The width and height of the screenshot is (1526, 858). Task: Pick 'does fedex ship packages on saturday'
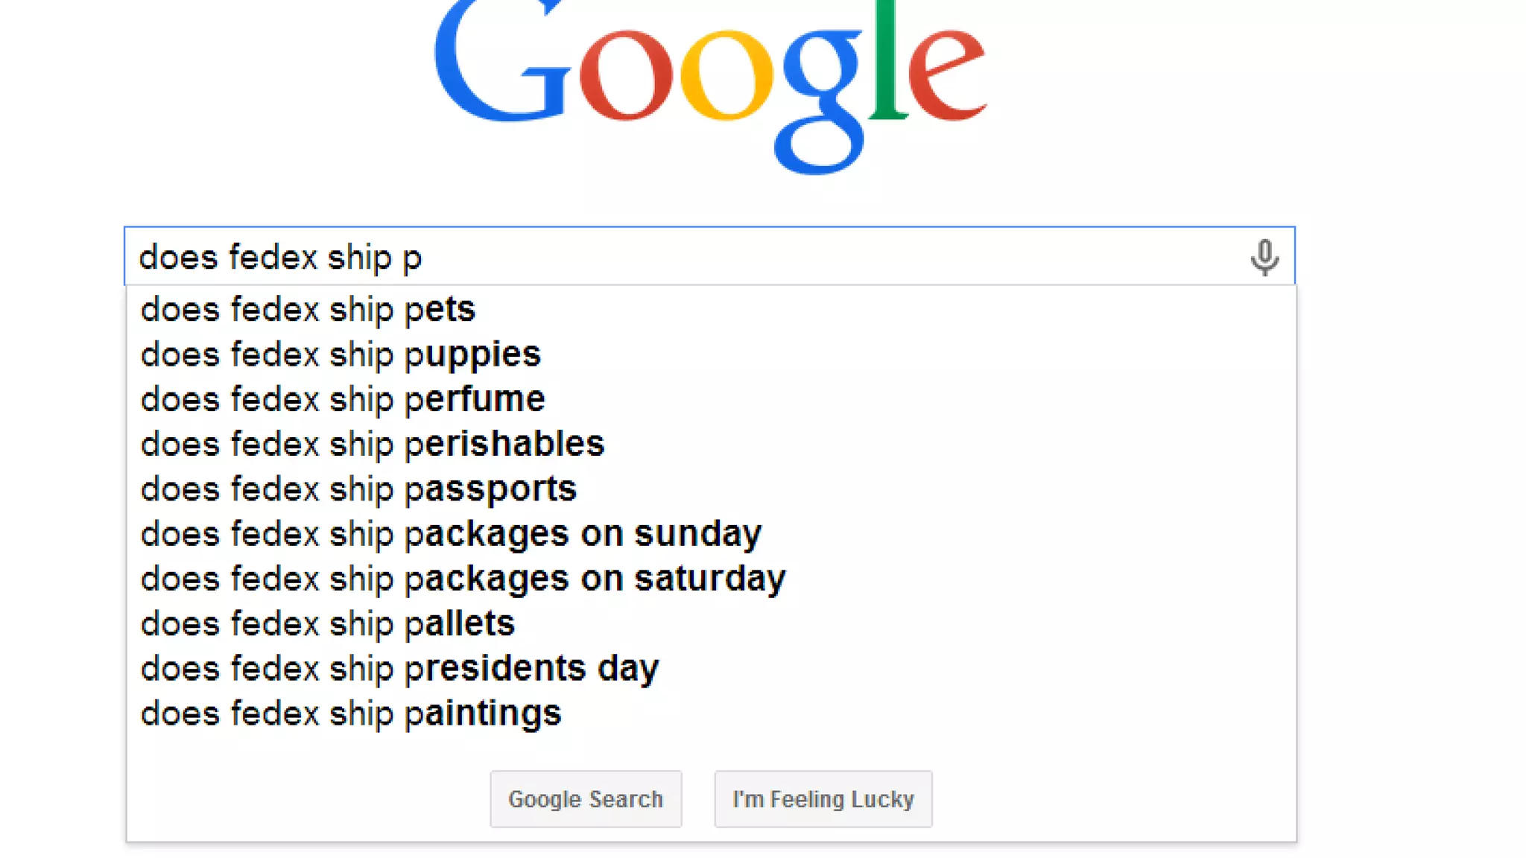tap(463, 579)
